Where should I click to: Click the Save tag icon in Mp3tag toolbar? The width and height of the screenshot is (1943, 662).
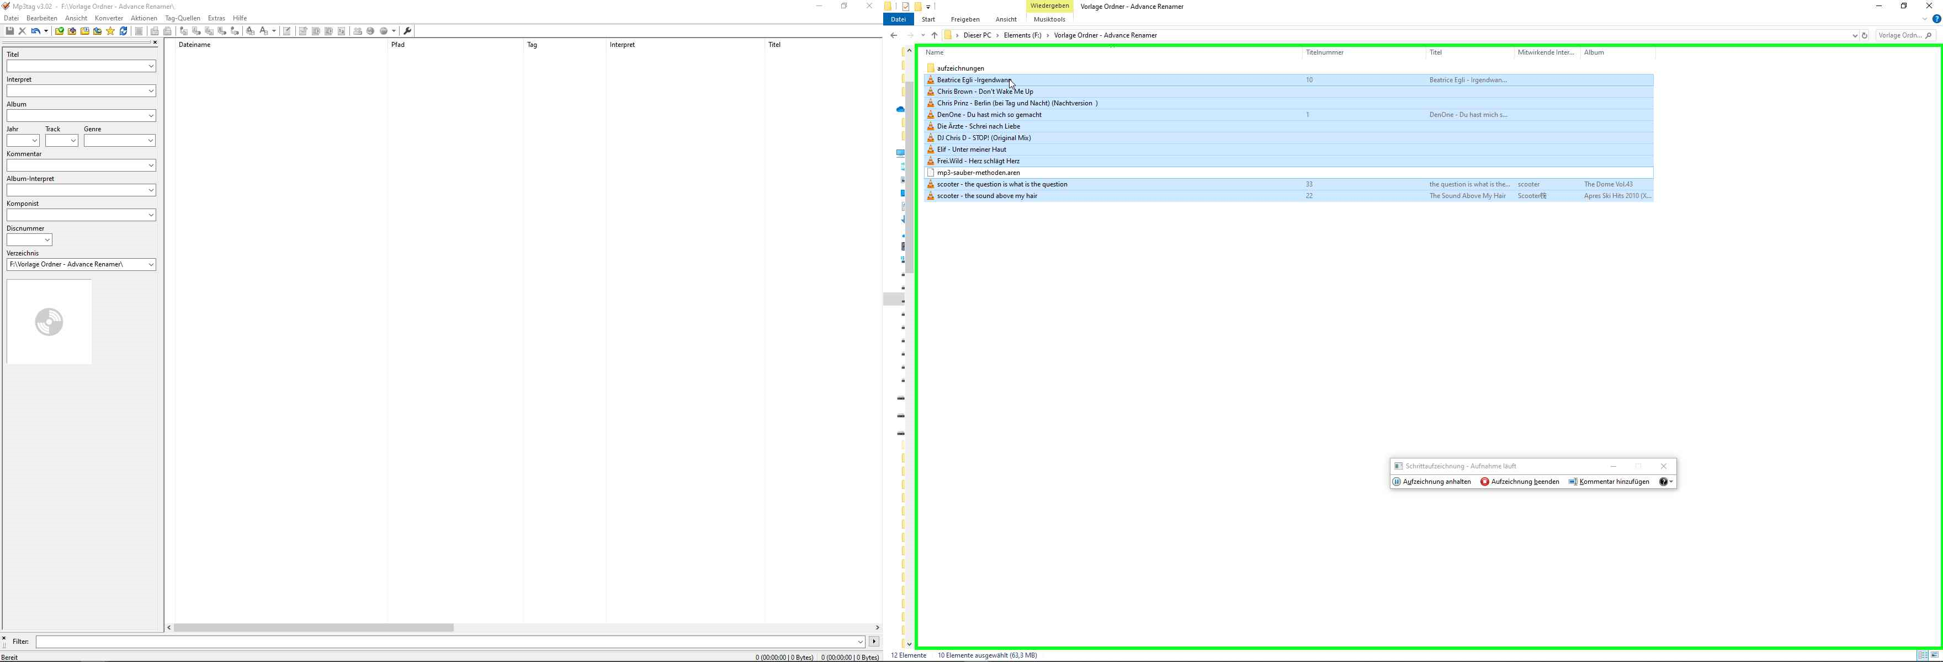10,31
